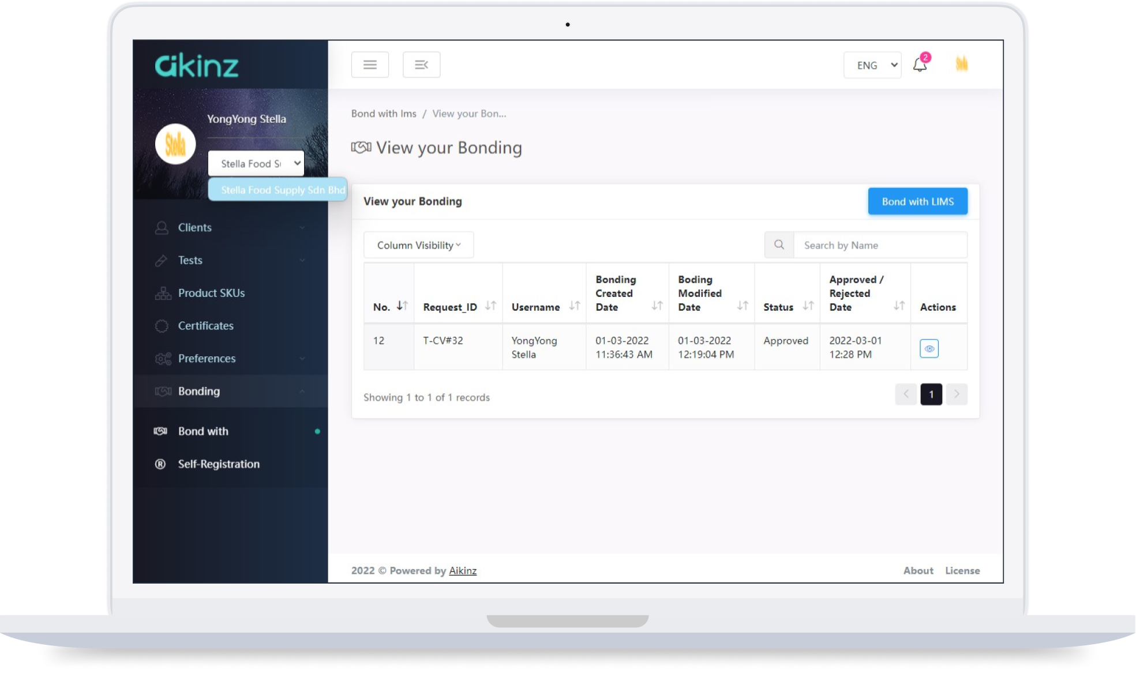Screen dimensions: 1136x677
Task: Open the Column Visibility dropdown
Action: coord(418,245)
